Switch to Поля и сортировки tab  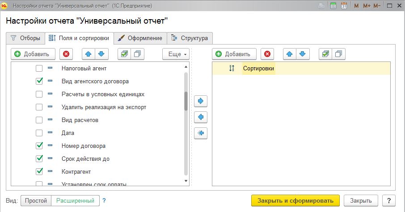pyautogui.click(x=79, y=38)
